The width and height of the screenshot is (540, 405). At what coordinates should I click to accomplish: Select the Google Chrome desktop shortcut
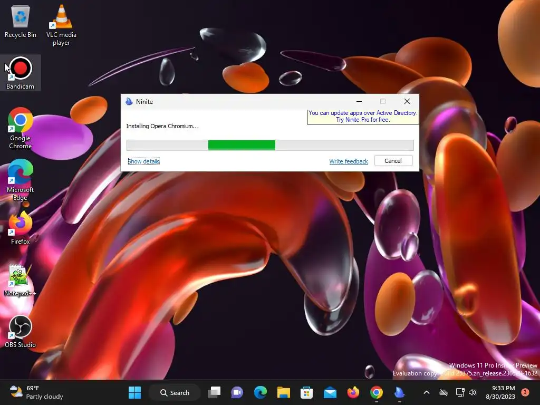coord(21,128)
